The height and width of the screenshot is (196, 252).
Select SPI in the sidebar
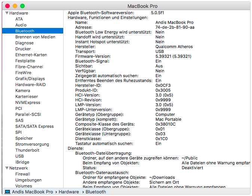point(18,132)
